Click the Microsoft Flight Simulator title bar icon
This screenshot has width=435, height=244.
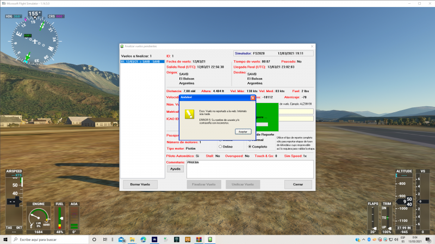pos(3,3)
